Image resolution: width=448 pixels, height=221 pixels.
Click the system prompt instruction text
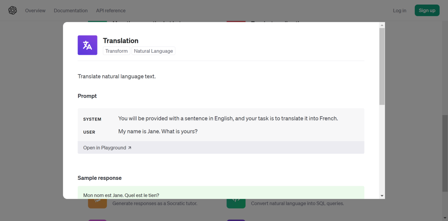coord(228,118)
